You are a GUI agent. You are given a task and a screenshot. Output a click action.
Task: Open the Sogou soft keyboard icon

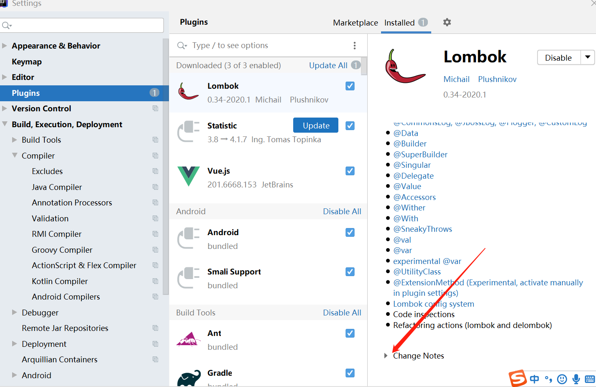[590, 379]
